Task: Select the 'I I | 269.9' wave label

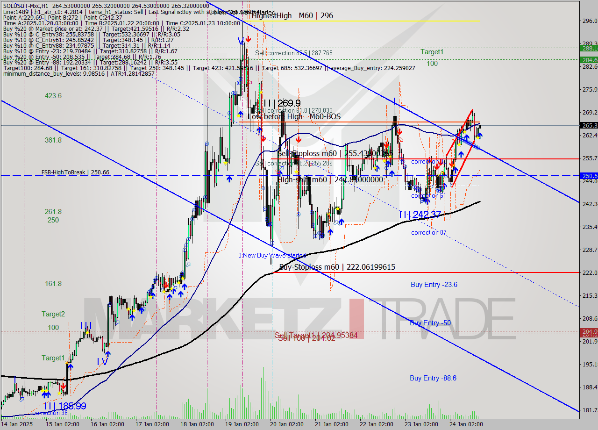Action: click(282, 103)
